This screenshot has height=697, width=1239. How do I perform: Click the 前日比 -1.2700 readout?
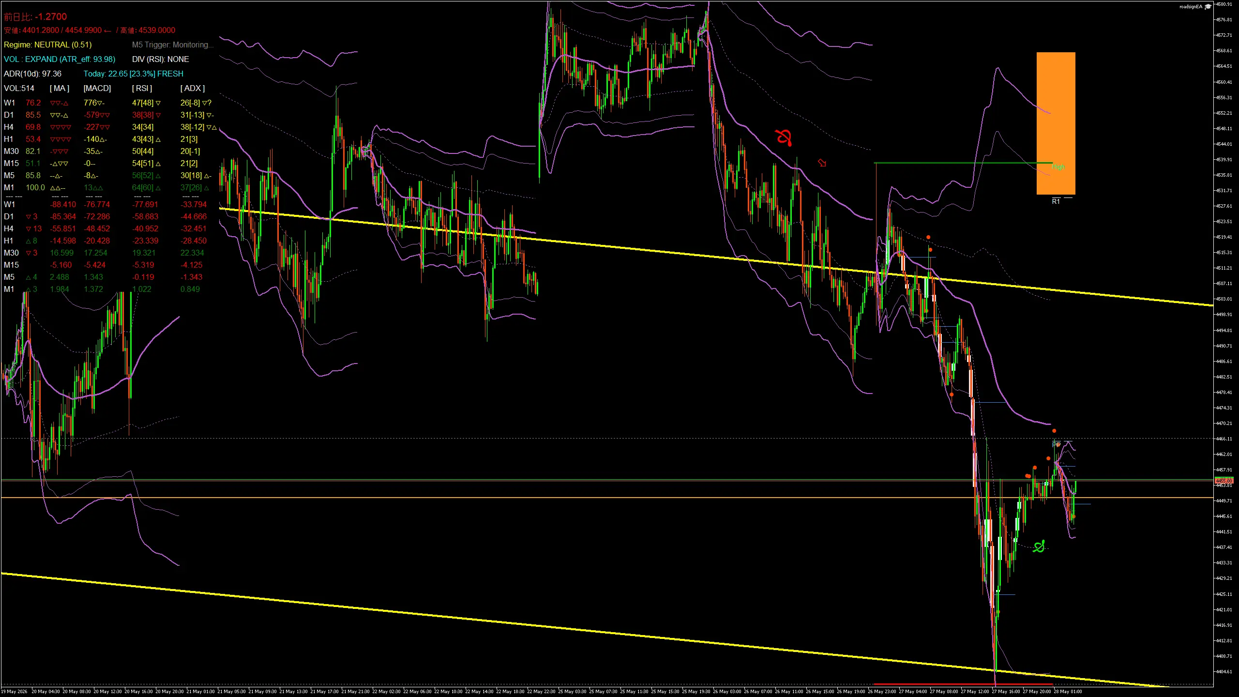[x=35, y=17]
